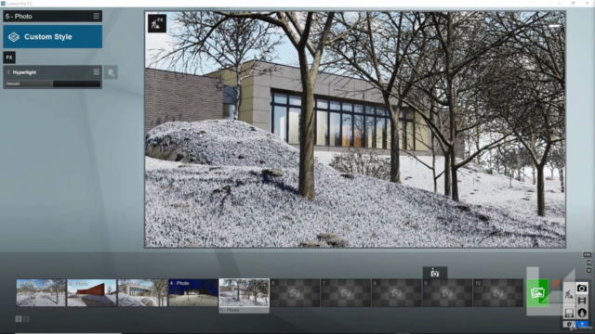Switch to Photo mode camera icon
The height and width of the screenshot is (334, 595).
click(x=582, y=289)
